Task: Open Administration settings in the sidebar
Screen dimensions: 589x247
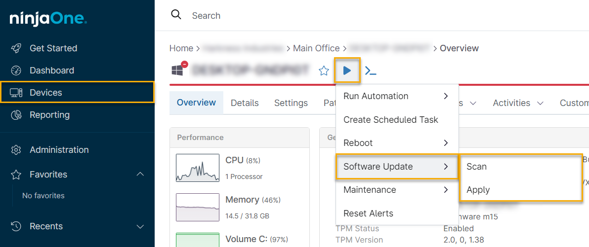Action: pyautogui.click(x=59, y=150)
